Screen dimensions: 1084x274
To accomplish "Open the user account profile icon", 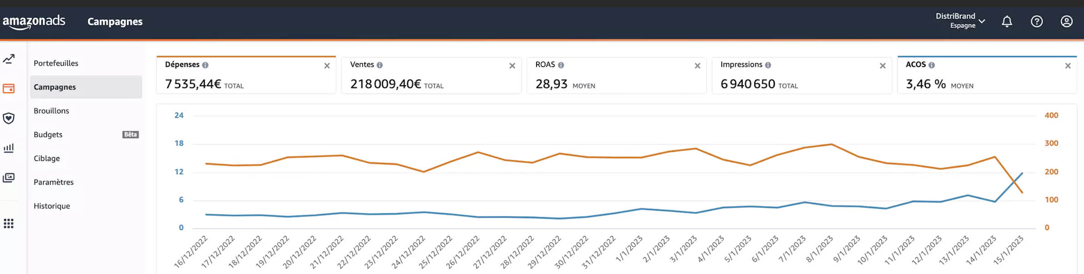I will (1066, 21).
